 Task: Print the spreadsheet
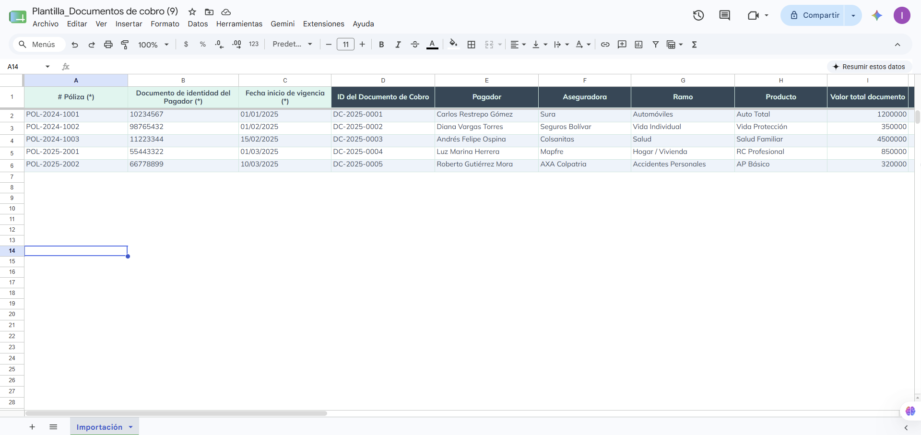click(x=108, y=45)
